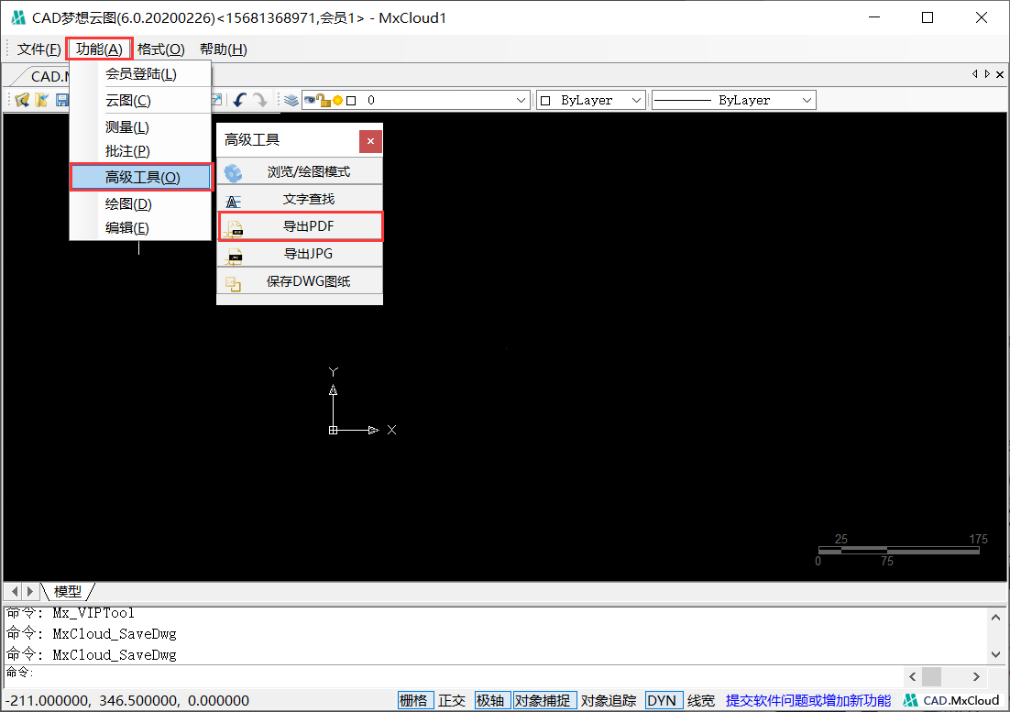Toggle the layer sun freeze icon
Image resolution: width=1010 pixels, height=712 pixels.
(337, 101)
